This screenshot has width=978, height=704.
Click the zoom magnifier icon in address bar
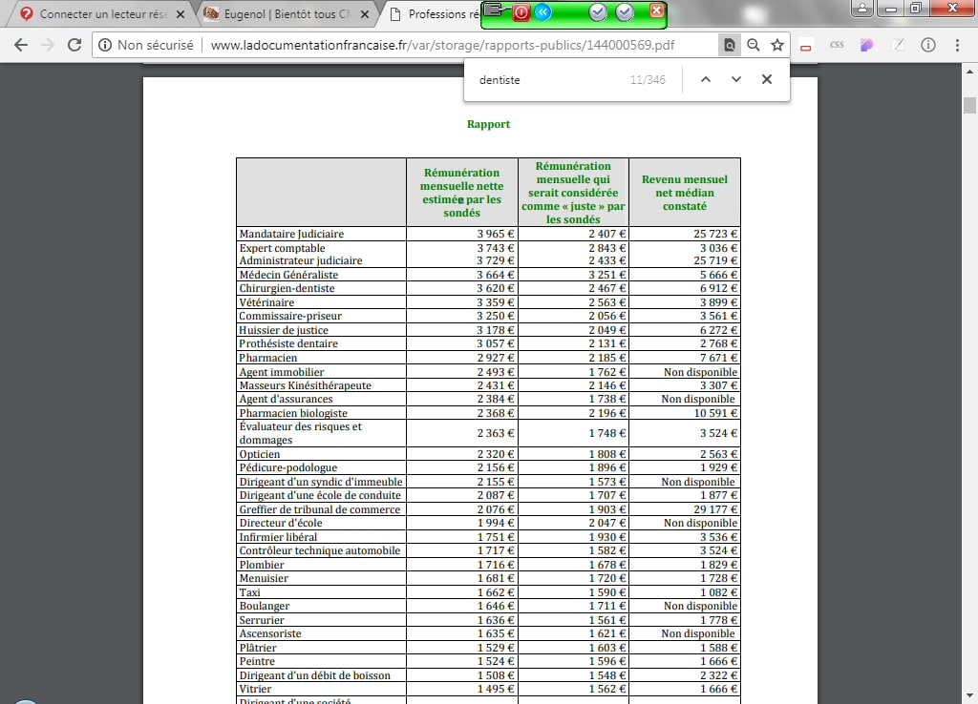(x=754, y=45)
